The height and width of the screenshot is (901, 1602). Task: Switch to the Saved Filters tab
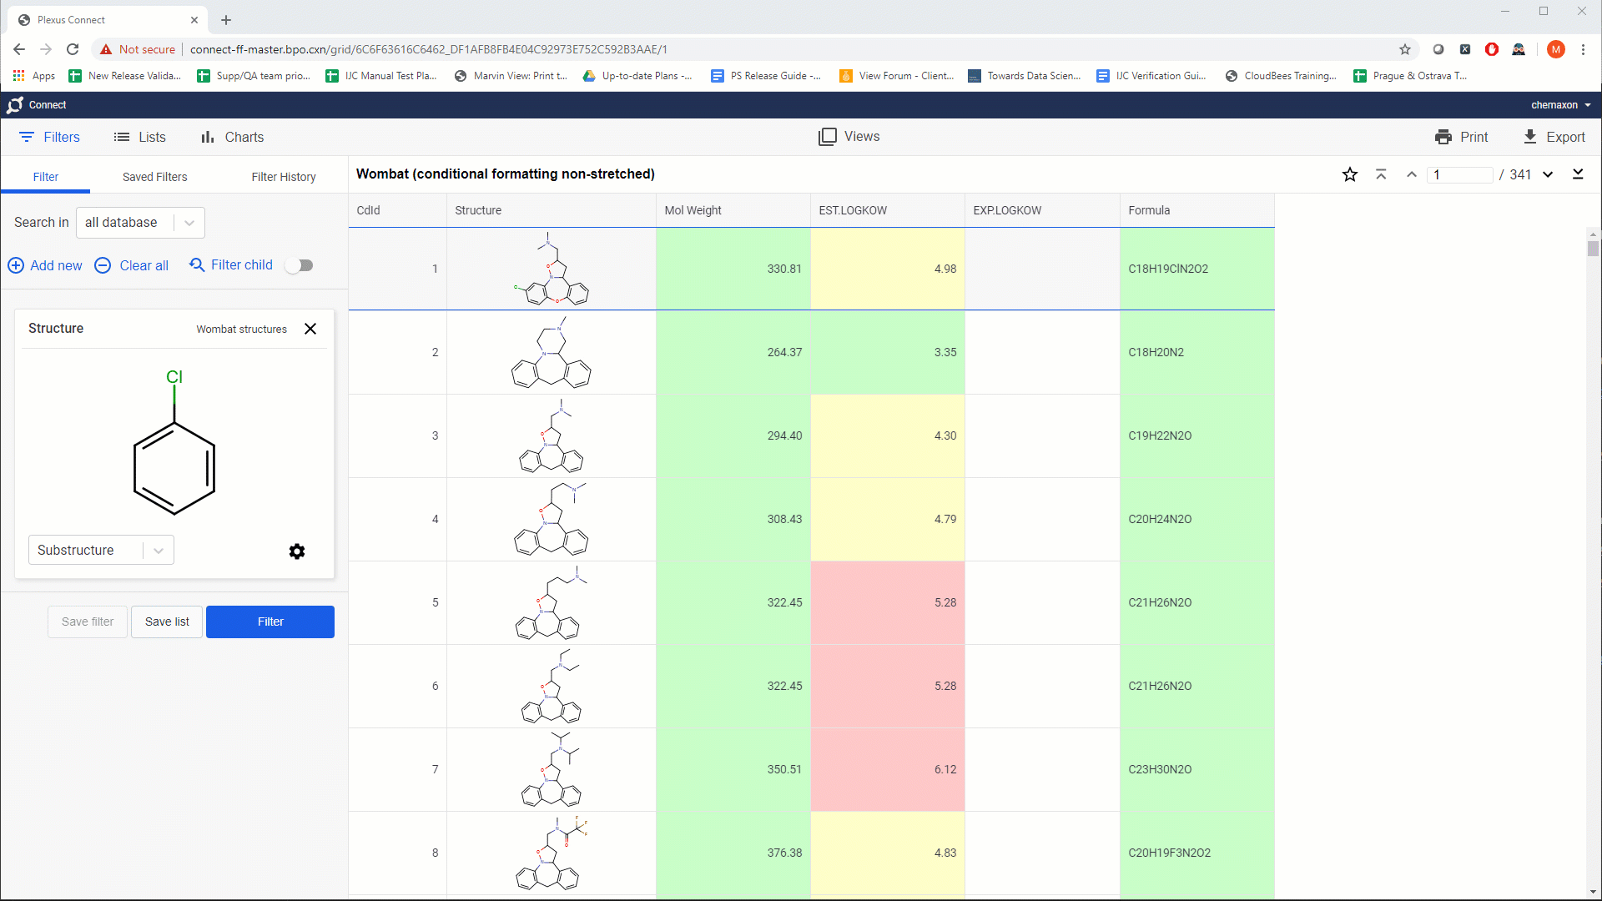click(154, 177)
